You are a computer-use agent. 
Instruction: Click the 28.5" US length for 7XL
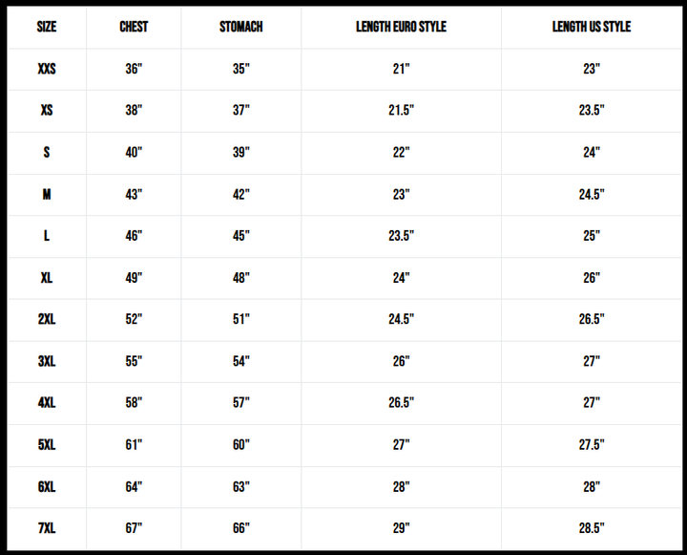point(592,528)
